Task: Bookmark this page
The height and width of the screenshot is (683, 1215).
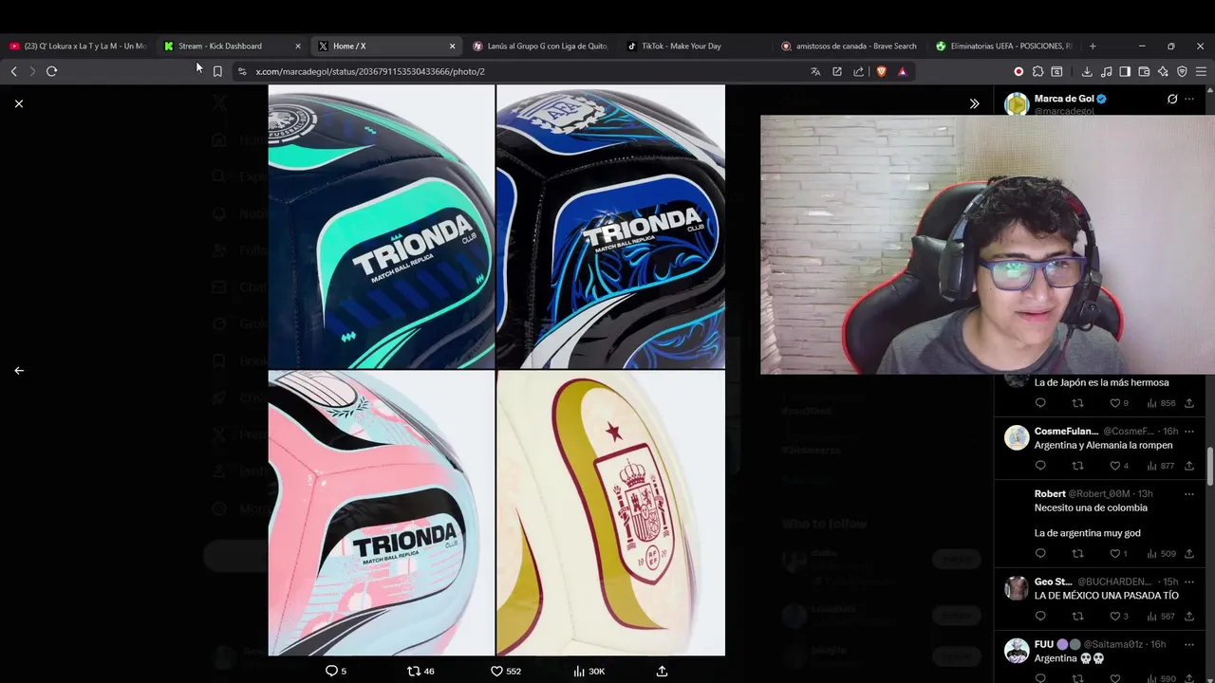Action: pyautogui.click(x=217, y=71)
